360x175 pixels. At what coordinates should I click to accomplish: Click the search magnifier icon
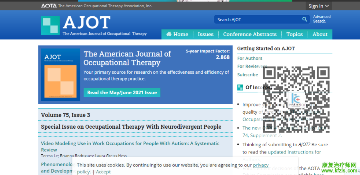click(x=305, y=20)
